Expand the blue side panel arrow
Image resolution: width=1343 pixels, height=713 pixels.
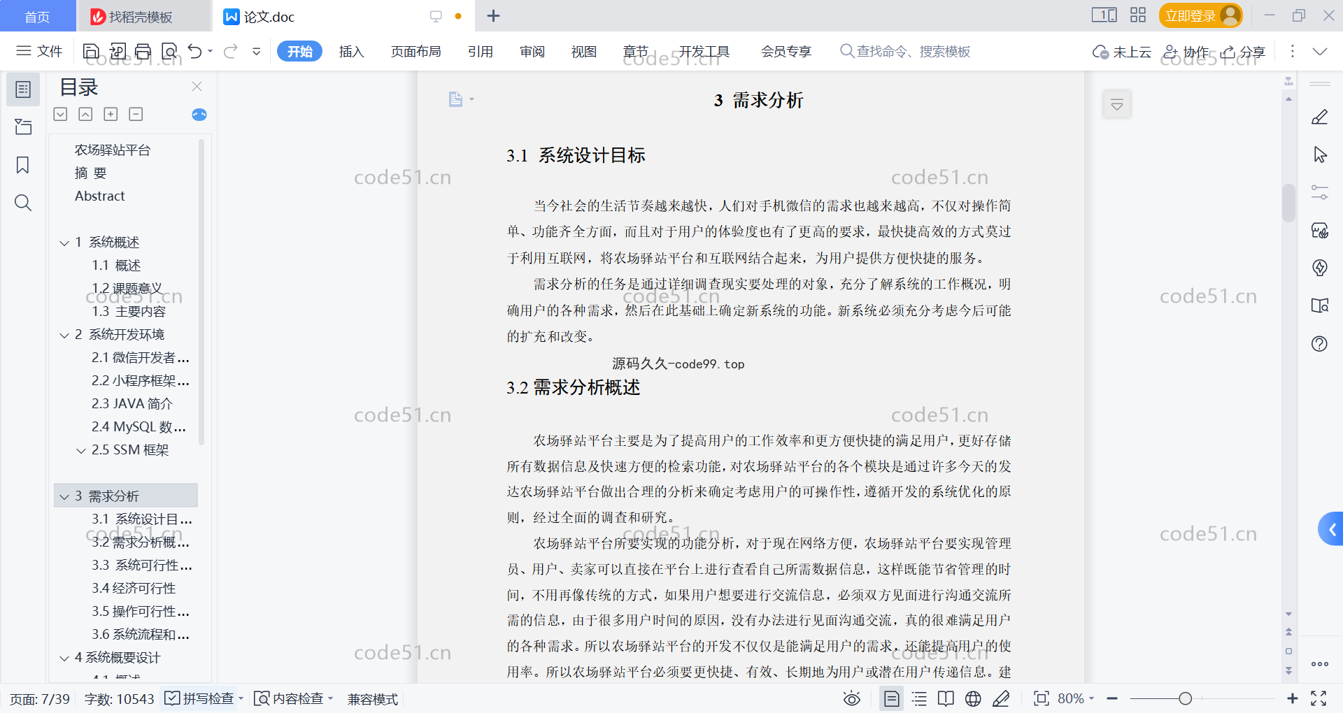click(x=1331, y=529)
